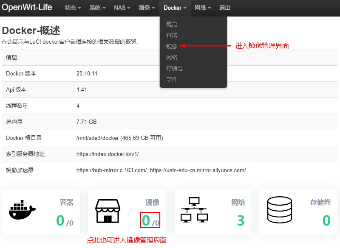This screenshot has width=340, height=248.
Task: Click the Docker root path /mnt/sda3/docker
Action: [98, 138]
